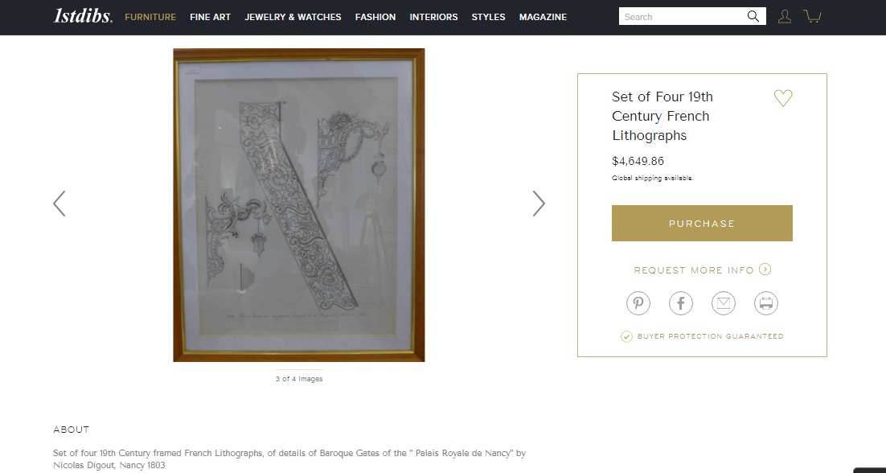Open the shopping cart icon
Image resolution: width=886 pixels, height=473 pixels.
[812, 16]
